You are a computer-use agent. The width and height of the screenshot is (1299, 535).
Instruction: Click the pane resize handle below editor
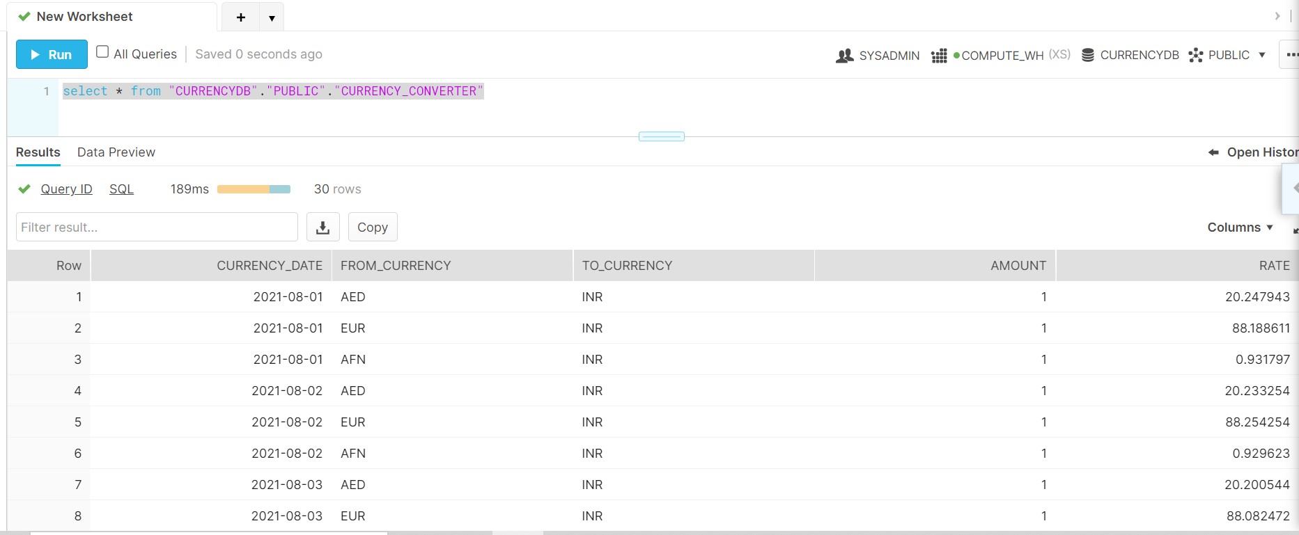click(661, 136)
